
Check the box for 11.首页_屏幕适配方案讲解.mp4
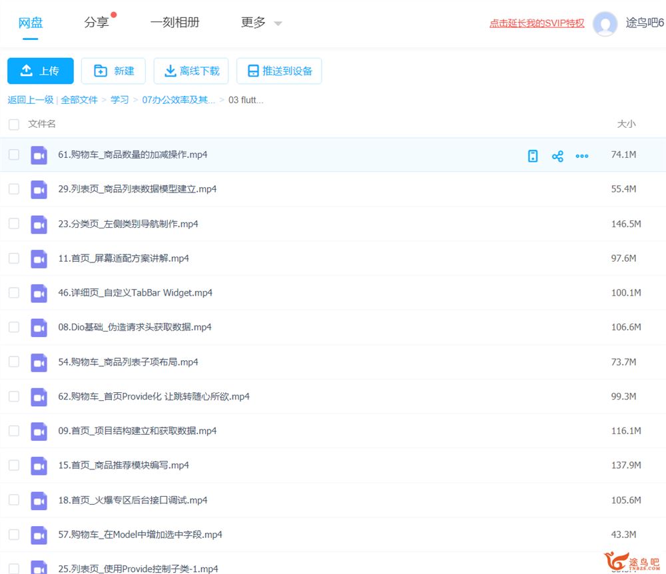click(14, 258)
